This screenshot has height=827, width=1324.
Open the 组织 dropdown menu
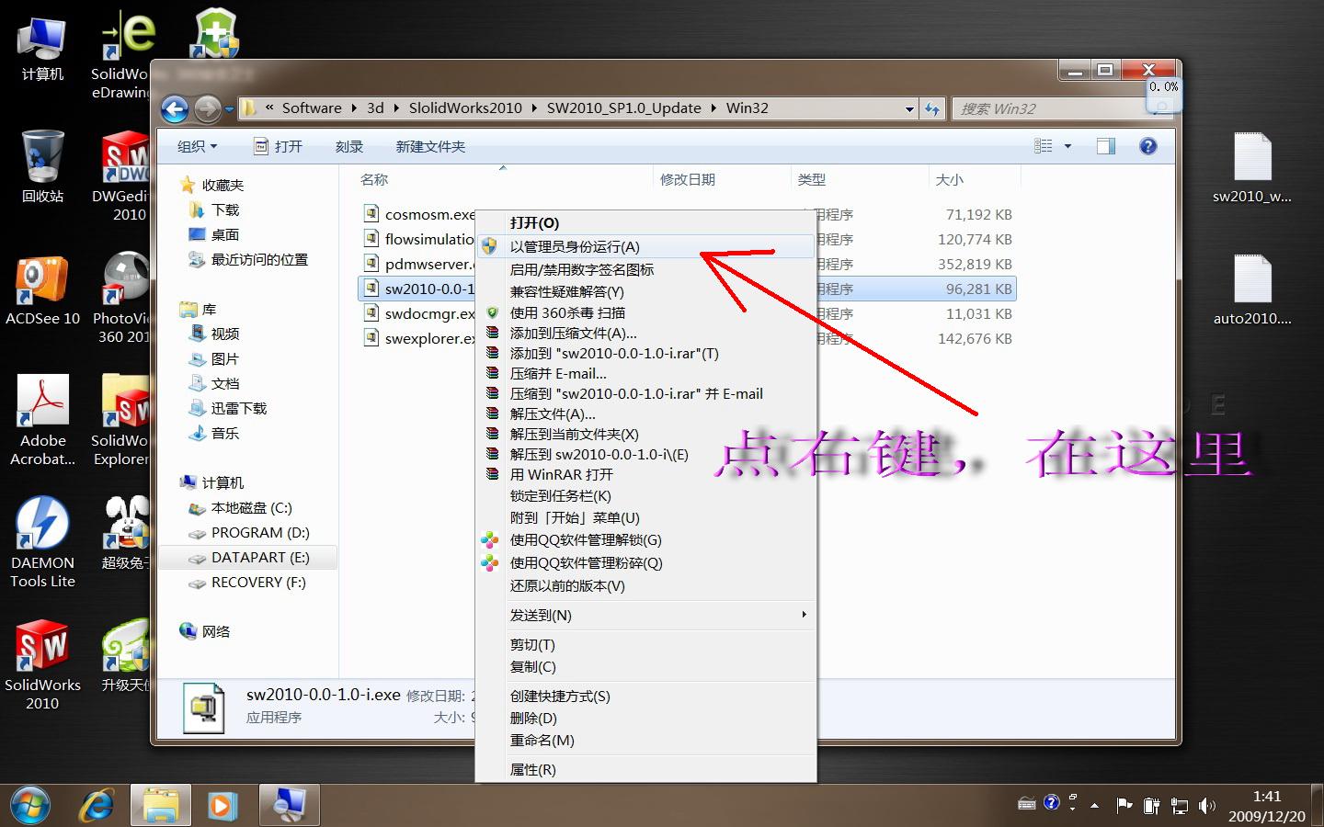pos(197,146)
